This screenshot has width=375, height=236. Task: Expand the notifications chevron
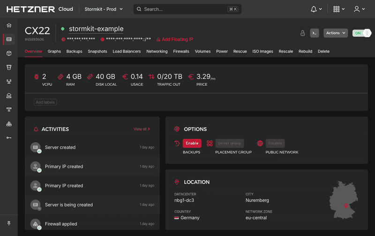click(x=321, y=9)
